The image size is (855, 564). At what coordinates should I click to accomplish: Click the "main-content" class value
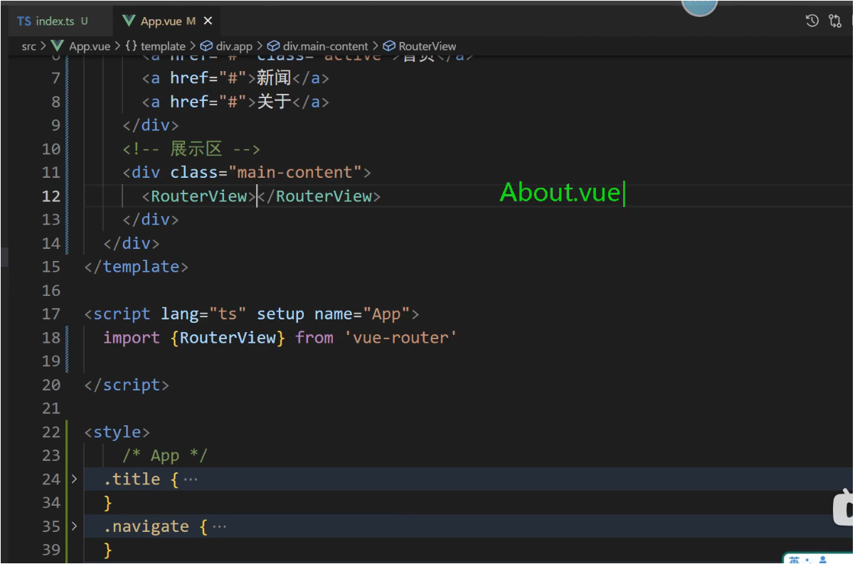coord(294,173)
